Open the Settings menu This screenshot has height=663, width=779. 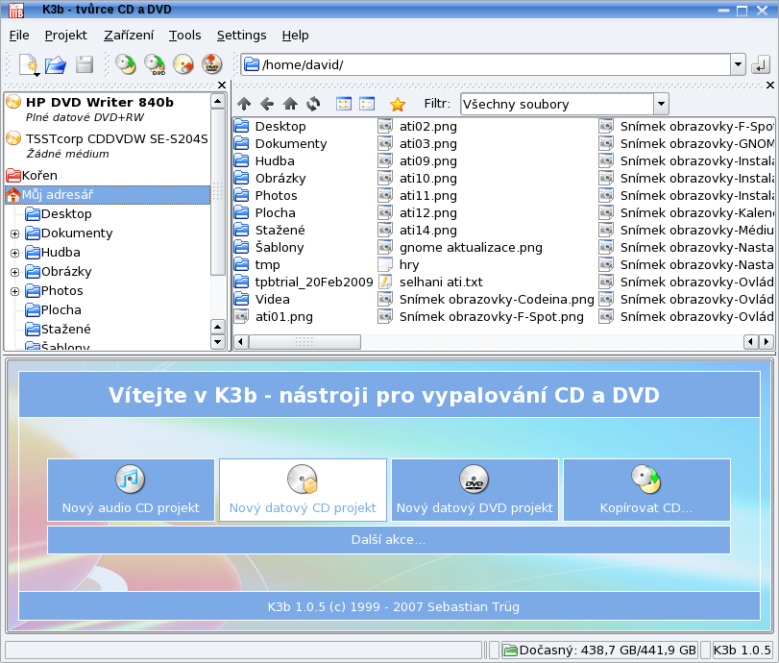pos(241,36)
